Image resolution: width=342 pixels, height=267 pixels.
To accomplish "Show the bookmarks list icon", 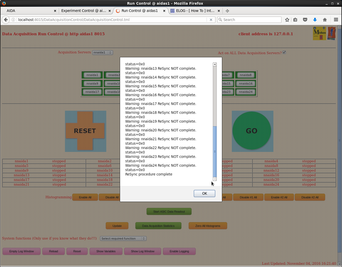I will pyautogui.click(x=295, y=20).
